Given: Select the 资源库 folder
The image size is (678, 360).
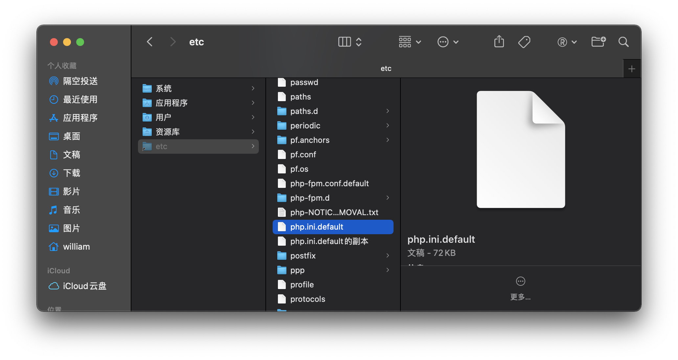Looking at the screenshot, I should click(198, 132).
